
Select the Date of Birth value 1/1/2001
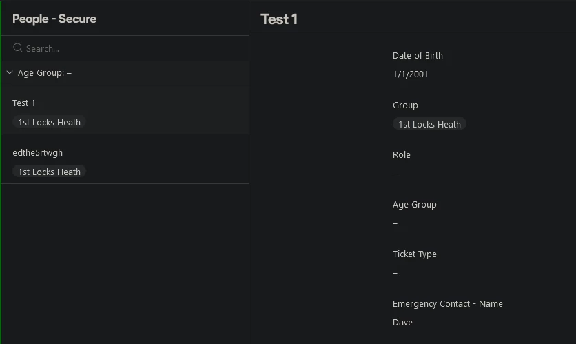(411, 74)
